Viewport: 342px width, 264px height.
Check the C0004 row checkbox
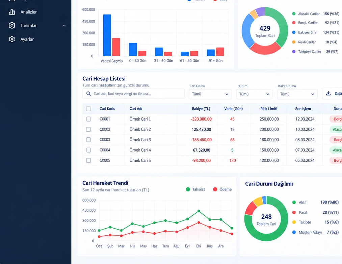[x=88, y=150]
